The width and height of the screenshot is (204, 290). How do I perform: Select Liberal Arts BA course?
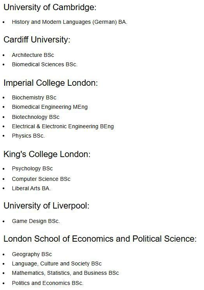tap(31, 188)
